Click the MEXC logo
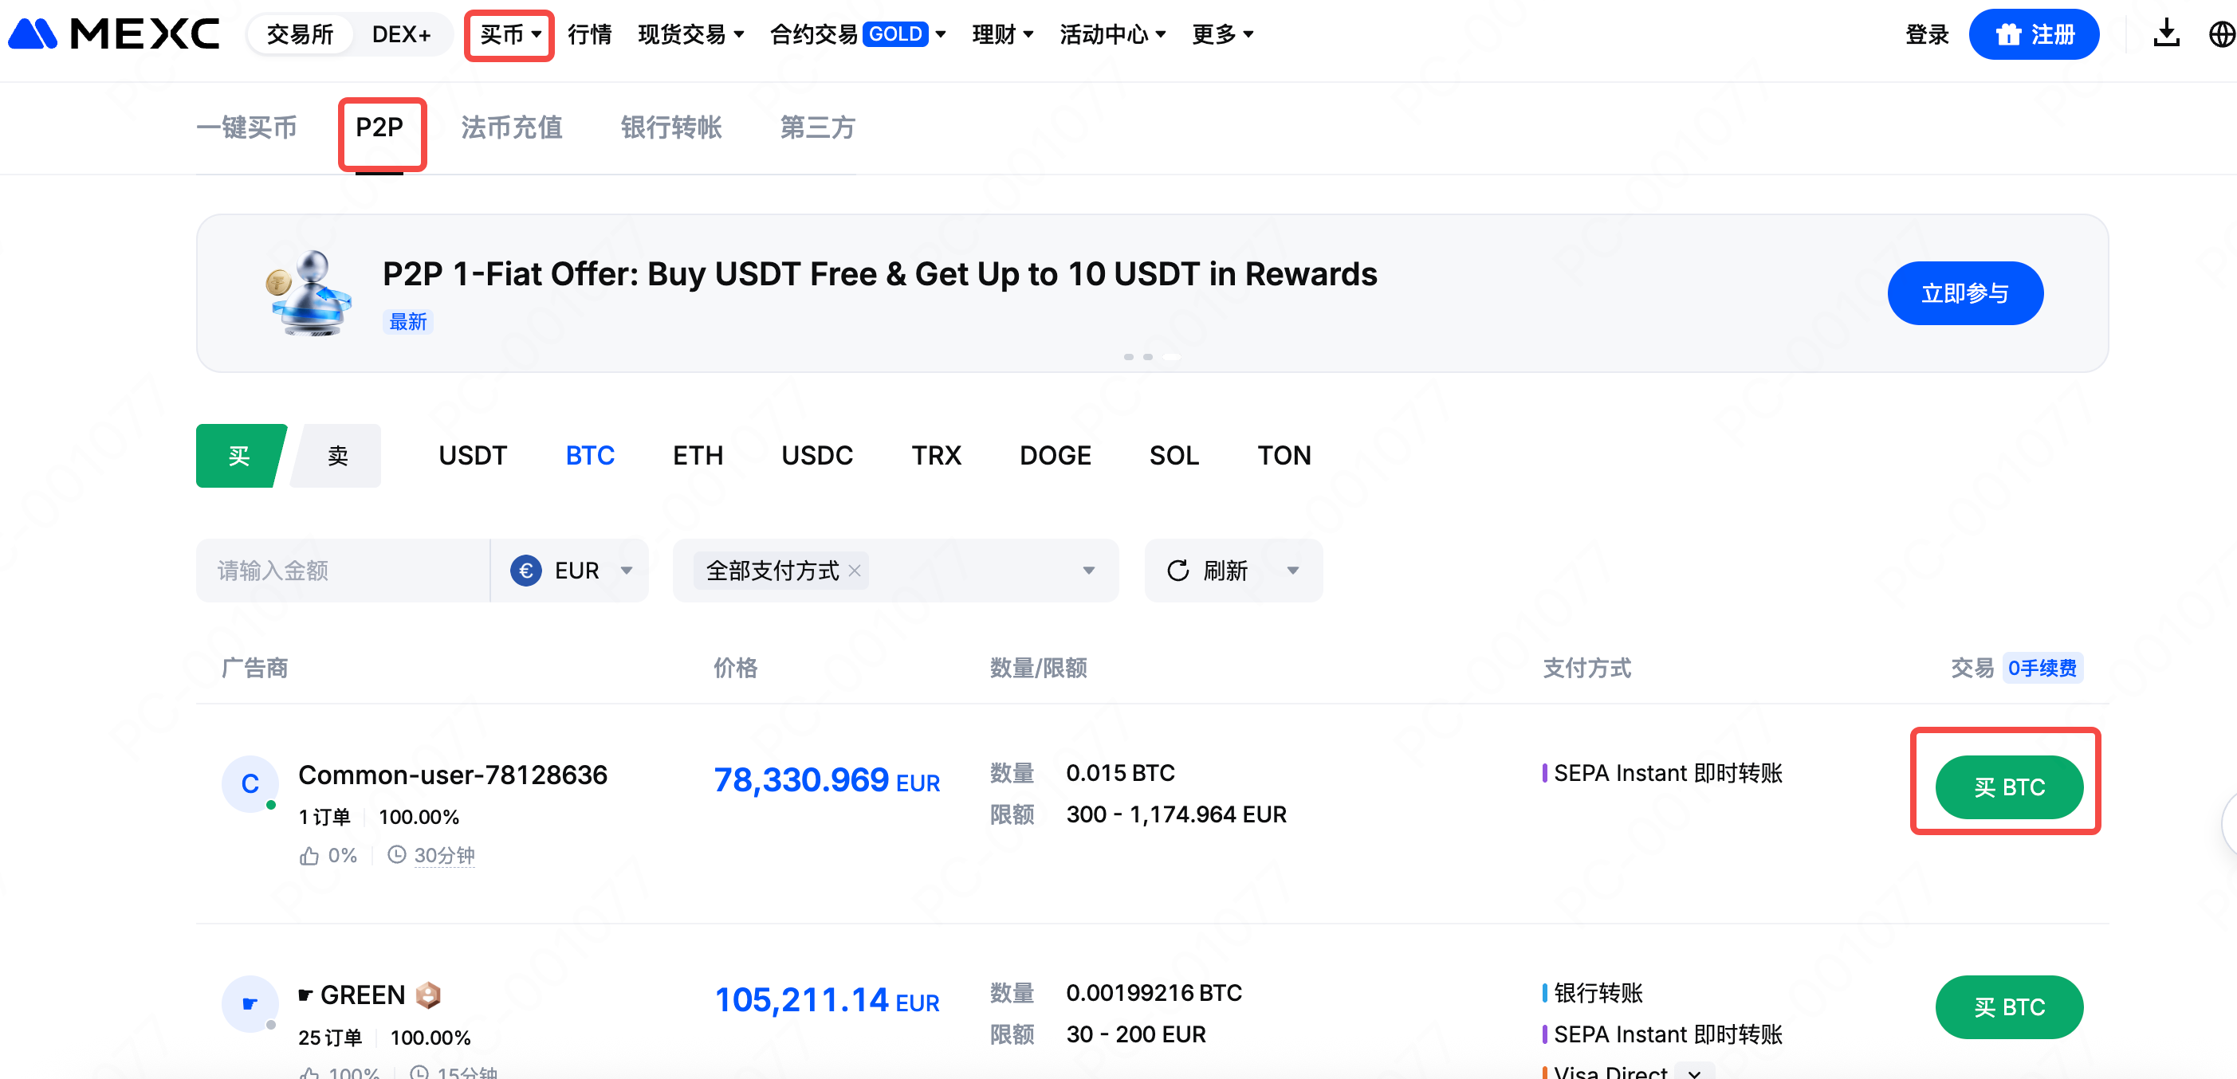Viewport: 2237px width, 1079px height. click(x=113, y=35)
